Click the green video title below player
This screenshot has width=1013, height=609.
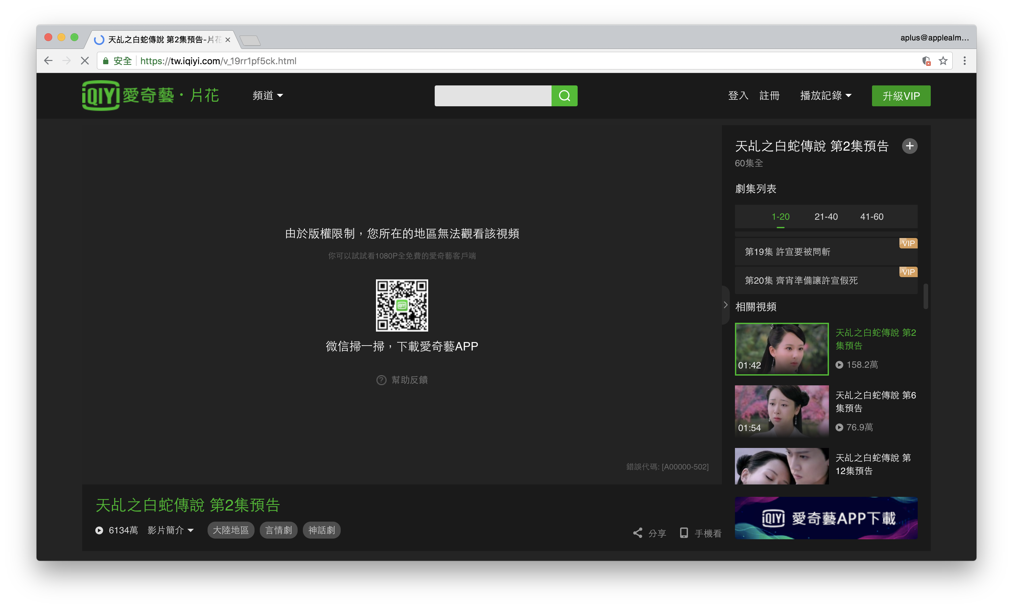(x=187, y=505)
